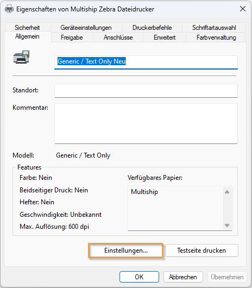Click the Einstellungen... button
Viewport: 252px width, 288px height.
(125, 251)
